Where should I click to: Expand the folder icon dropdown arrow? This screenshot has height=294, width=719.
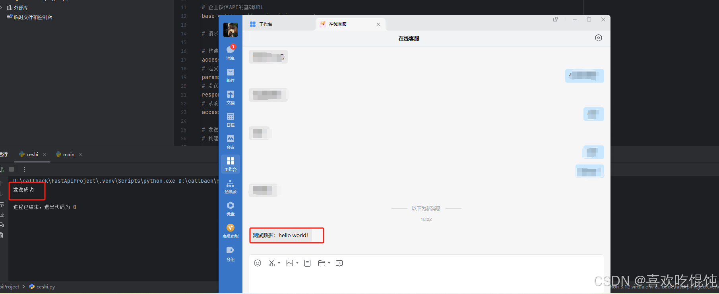point(329,263)
